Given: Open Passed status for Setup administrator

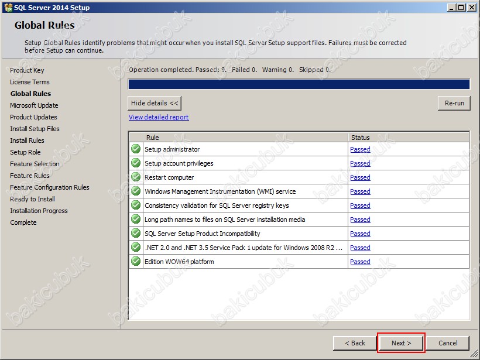Looking at the screenshot, I should [360, 149].
